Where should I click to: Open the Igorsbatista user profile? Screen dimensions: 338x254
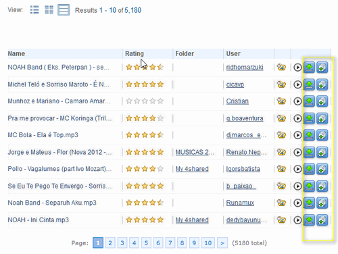[x=243, y=169]
